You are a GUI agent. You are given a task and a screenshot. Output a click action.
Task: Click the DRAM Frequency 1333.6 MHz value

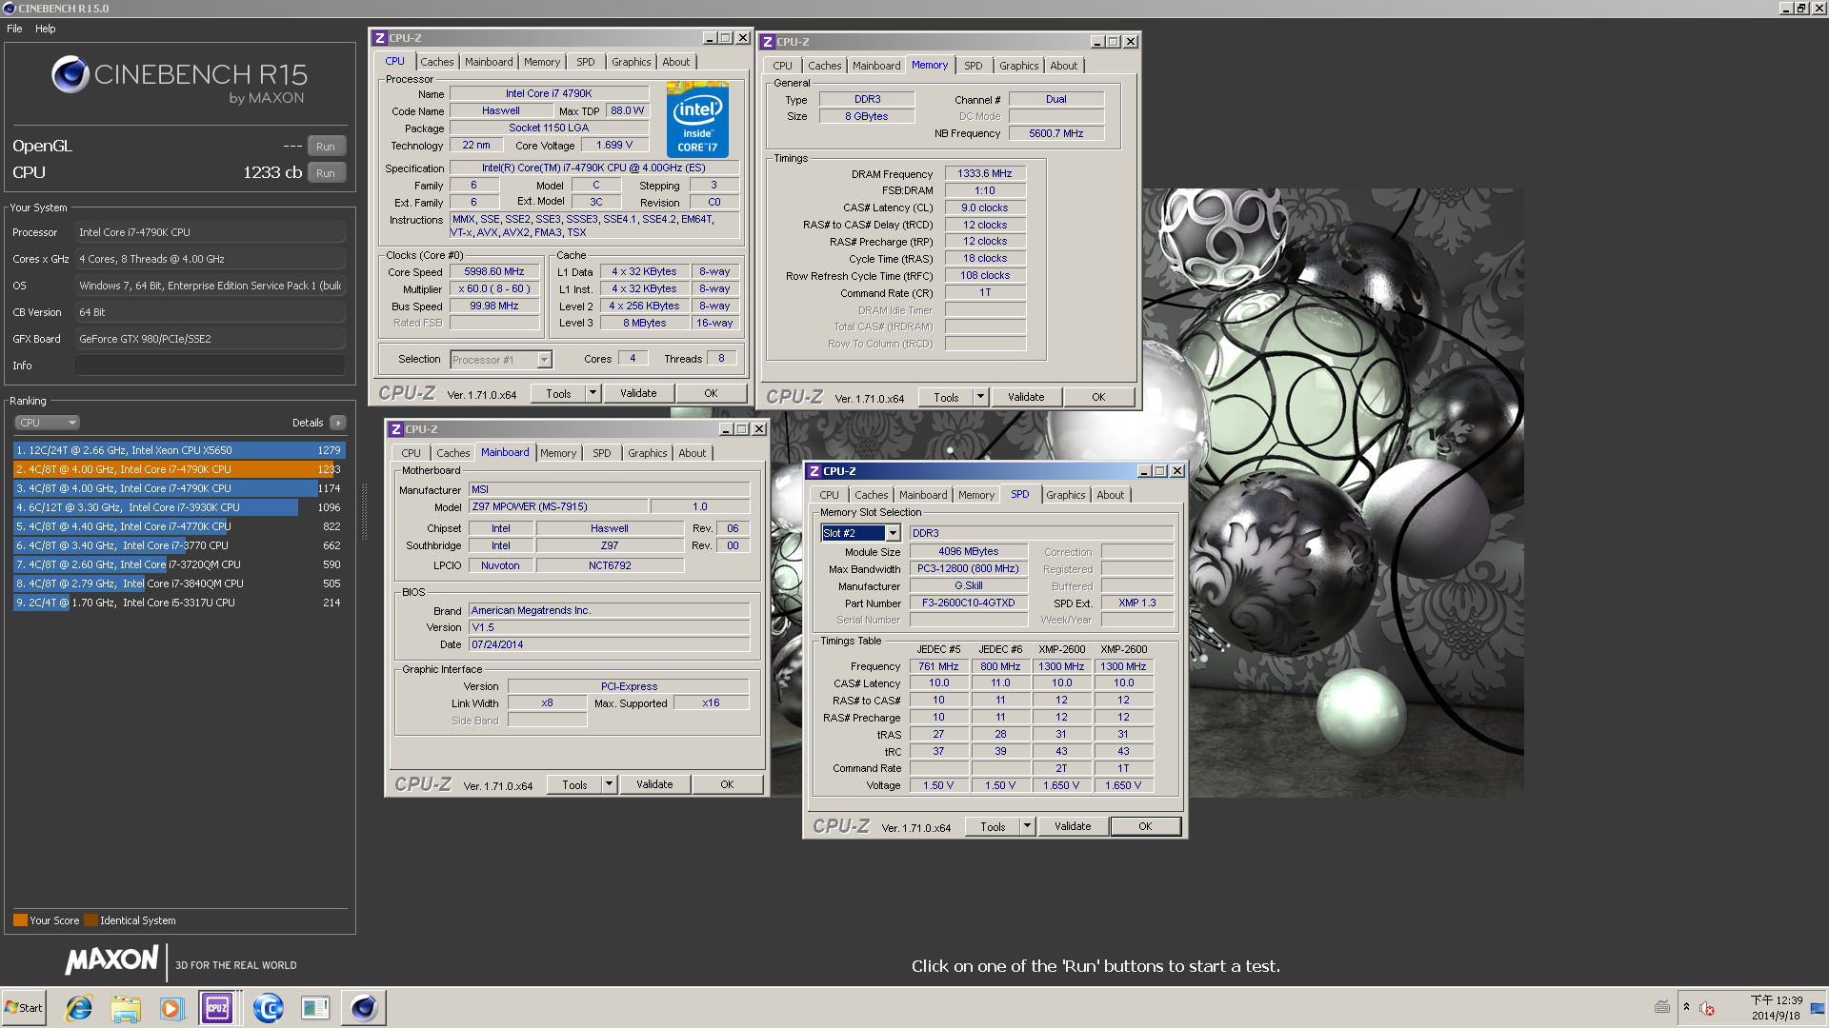tap(985, 173)
